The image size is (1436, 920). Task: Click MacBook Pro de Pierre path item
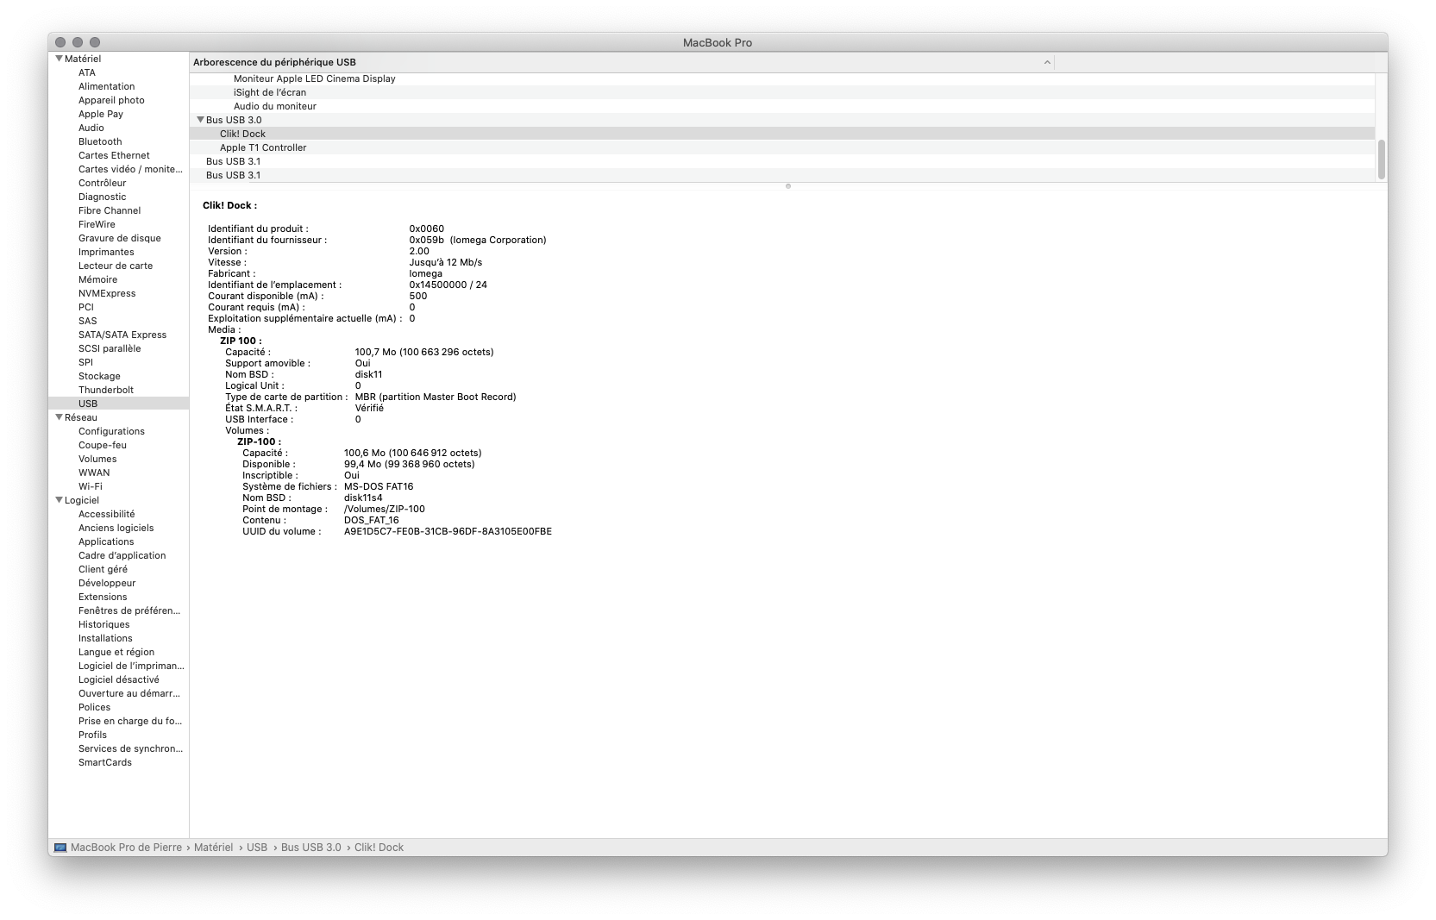pos(126,848)
